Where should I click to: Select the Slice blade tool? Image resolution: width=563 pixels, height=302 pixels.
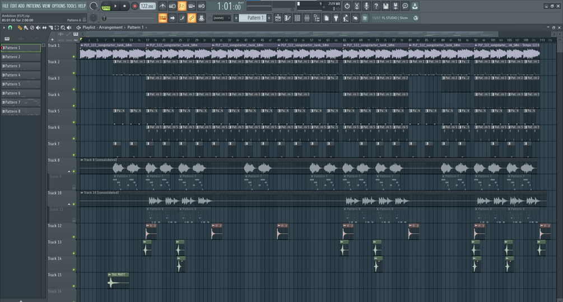click(x=50, y=27)
